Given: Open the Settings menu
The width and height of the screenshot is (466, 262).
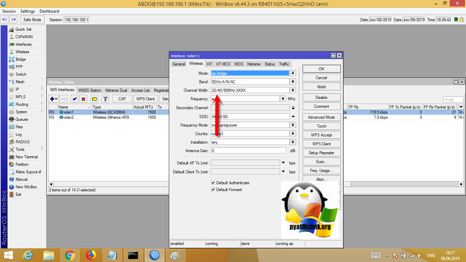Looking at the screenshot, I should coord(28,11).
